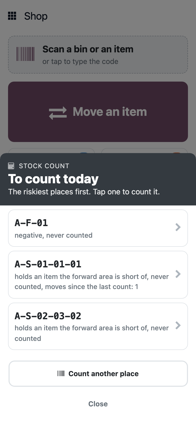Tap barcode icon on Count another place

coord(61,373)
